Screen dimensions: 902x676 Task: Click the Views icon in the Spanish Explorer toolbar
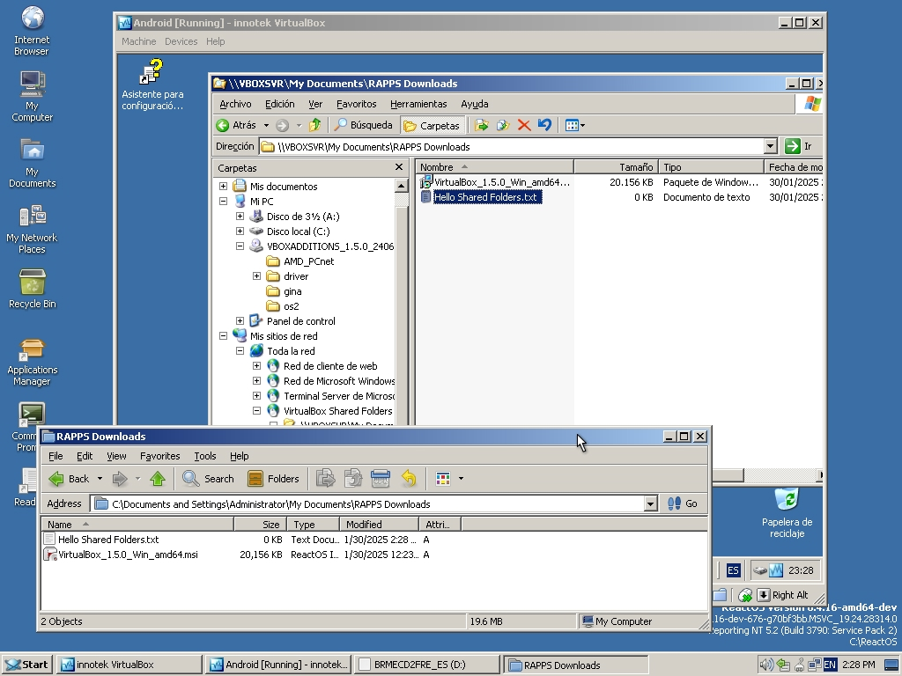(573, 125)
